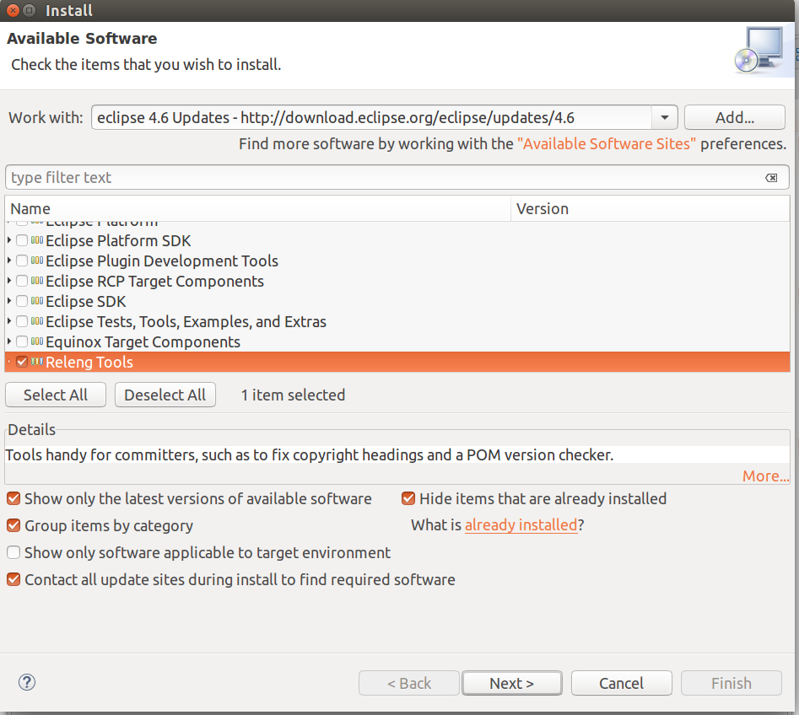Expand the Eclipse Plugin Development Tools node
Screen dimensions: 799x715
click(9, 261)
